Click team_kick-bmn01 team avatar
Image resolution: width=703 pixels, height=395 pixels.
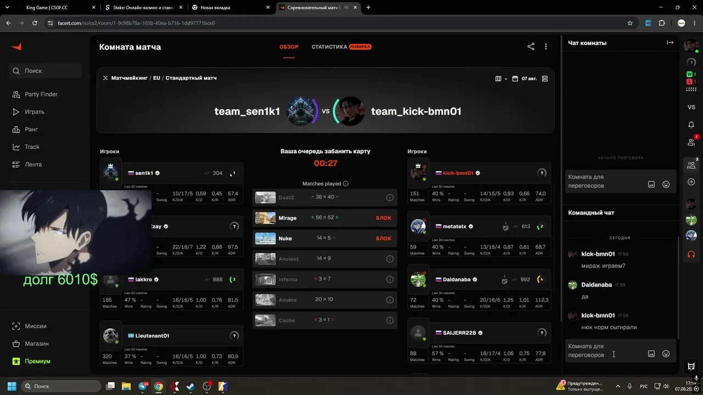349,111
